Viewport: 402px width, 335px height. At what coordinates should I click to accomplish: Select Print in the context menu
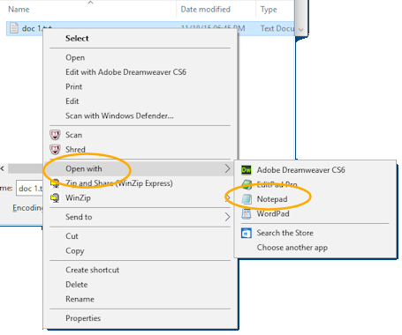coord(140,86)
